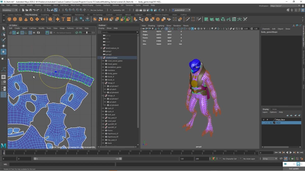The image size is (305, 171).
Task: Adjust UV Editor image dim slider
Action: click(87, 33)
